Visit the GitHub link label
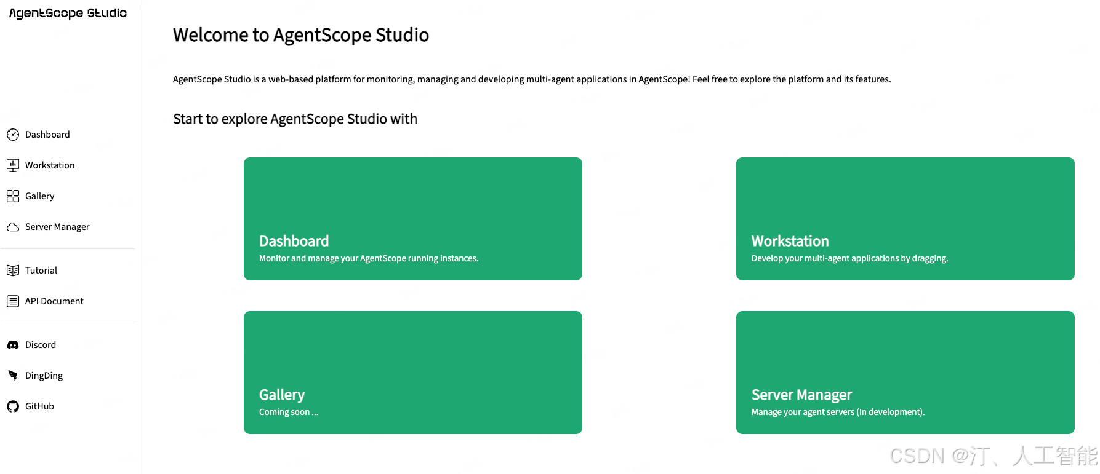This screenshot has width=1100, height=474. coord(39,406)
